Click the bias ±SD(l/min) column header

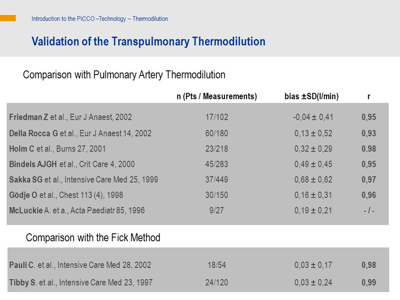pos(312,96)
